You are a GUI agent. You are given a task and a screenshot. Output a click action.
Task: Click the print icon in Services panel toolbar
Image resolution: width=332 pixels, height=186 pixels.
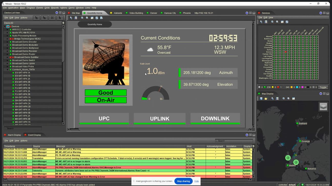point(261,22)
